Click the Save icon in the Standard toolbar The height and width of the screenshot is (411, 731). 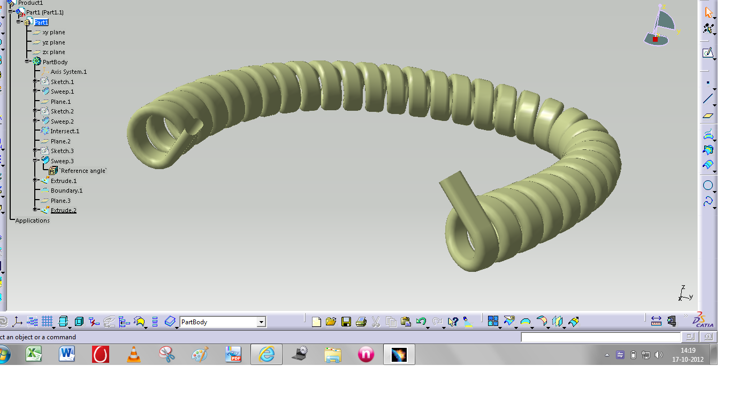pos(346,321)
